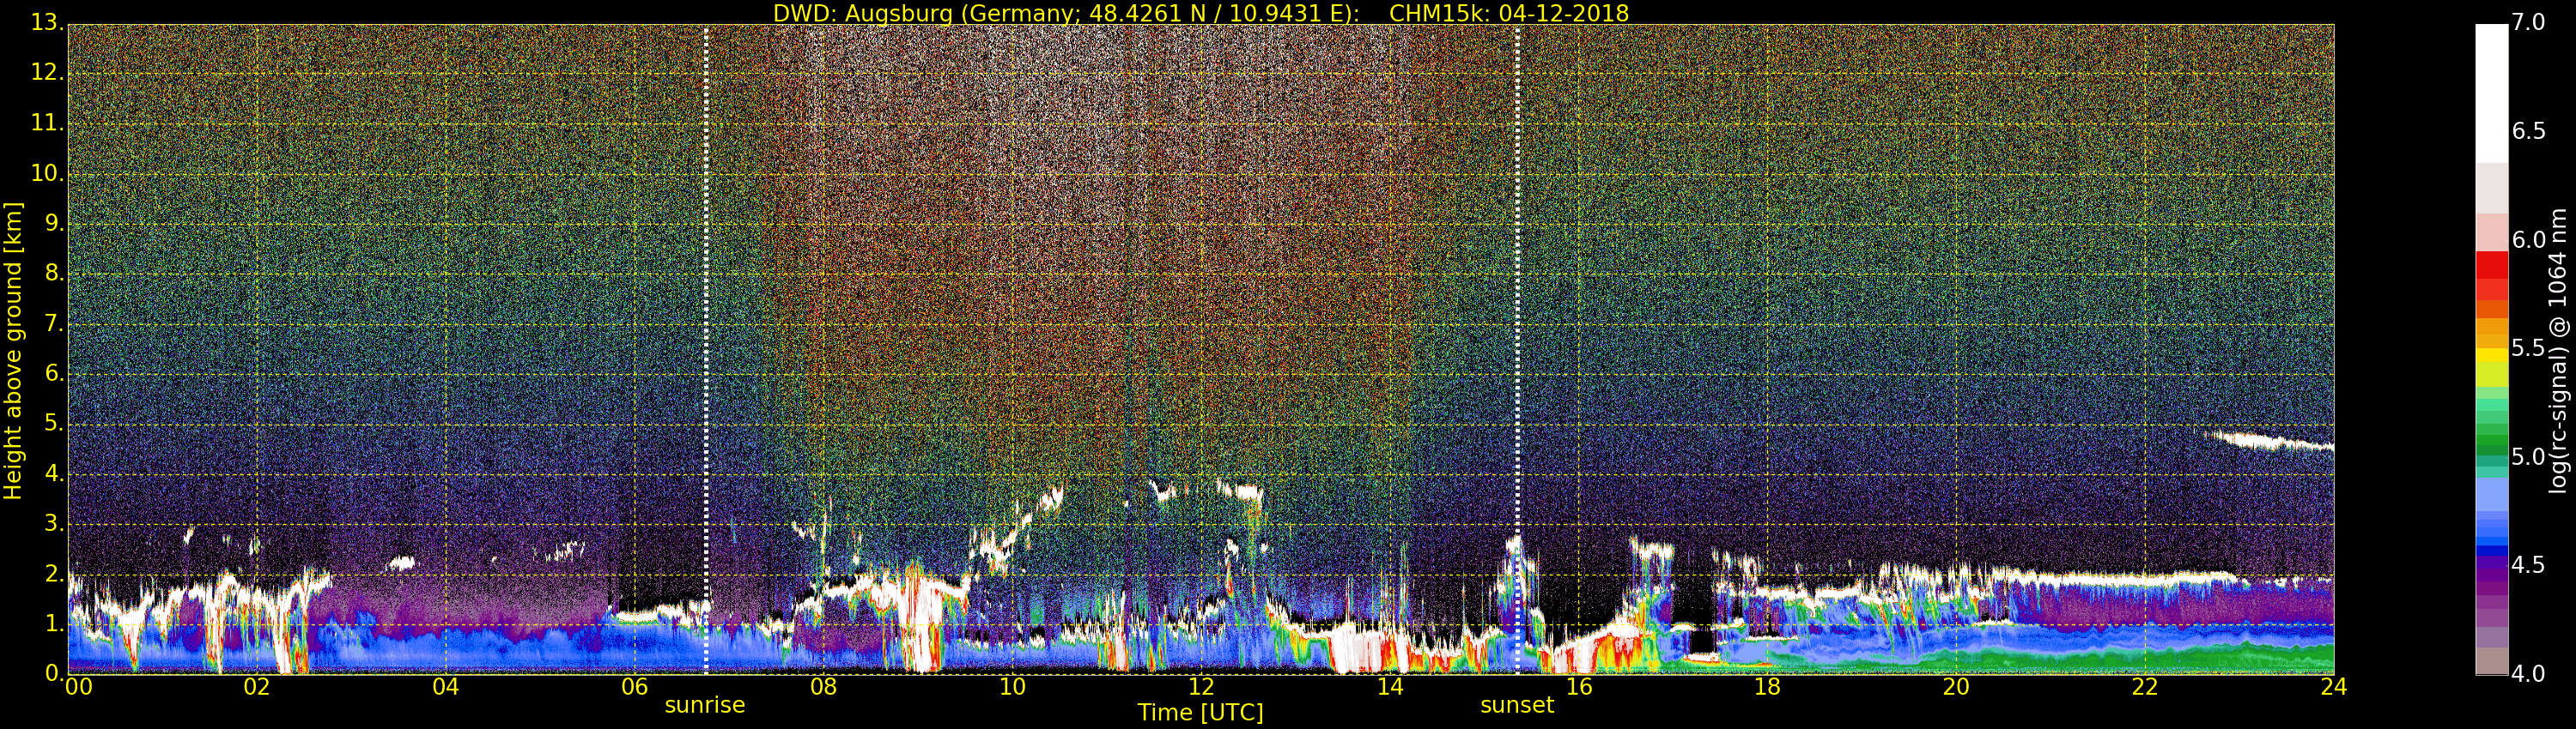Image resolution: width=2576 pixels, height=729 pixels.
Task: Select the "1." height tick label
Action: pos(54,624)
